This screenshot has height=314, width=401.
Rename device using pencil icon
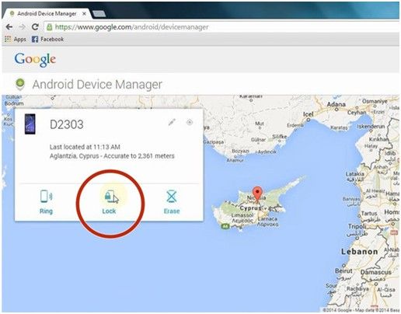pos(172,122)
